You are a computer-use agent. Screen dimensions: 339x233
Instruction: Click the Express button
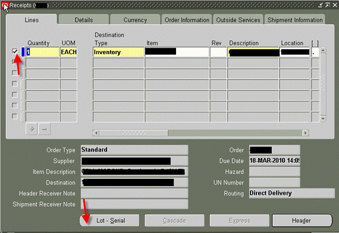point(239,221)
